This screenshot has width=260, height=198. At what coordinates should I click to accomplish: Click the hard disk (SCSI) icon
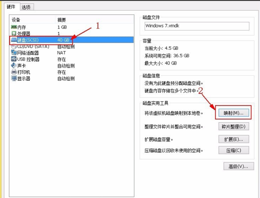tap(14, 40)
